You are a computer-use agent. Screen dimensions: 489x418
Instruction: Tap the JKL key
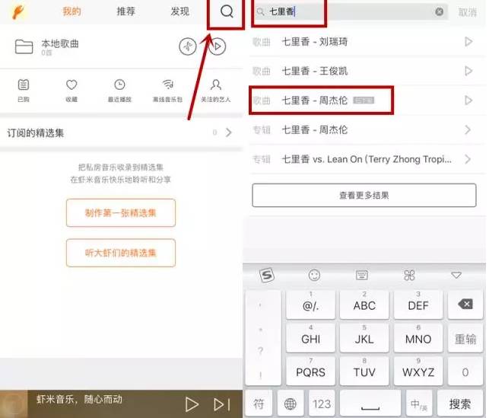[x=364, y=338]
